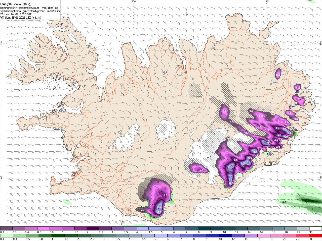Pick the lavender swatch between 4 and 4.5, upper legend
This screenshot has width=322, height=241.
coord(142,228)
